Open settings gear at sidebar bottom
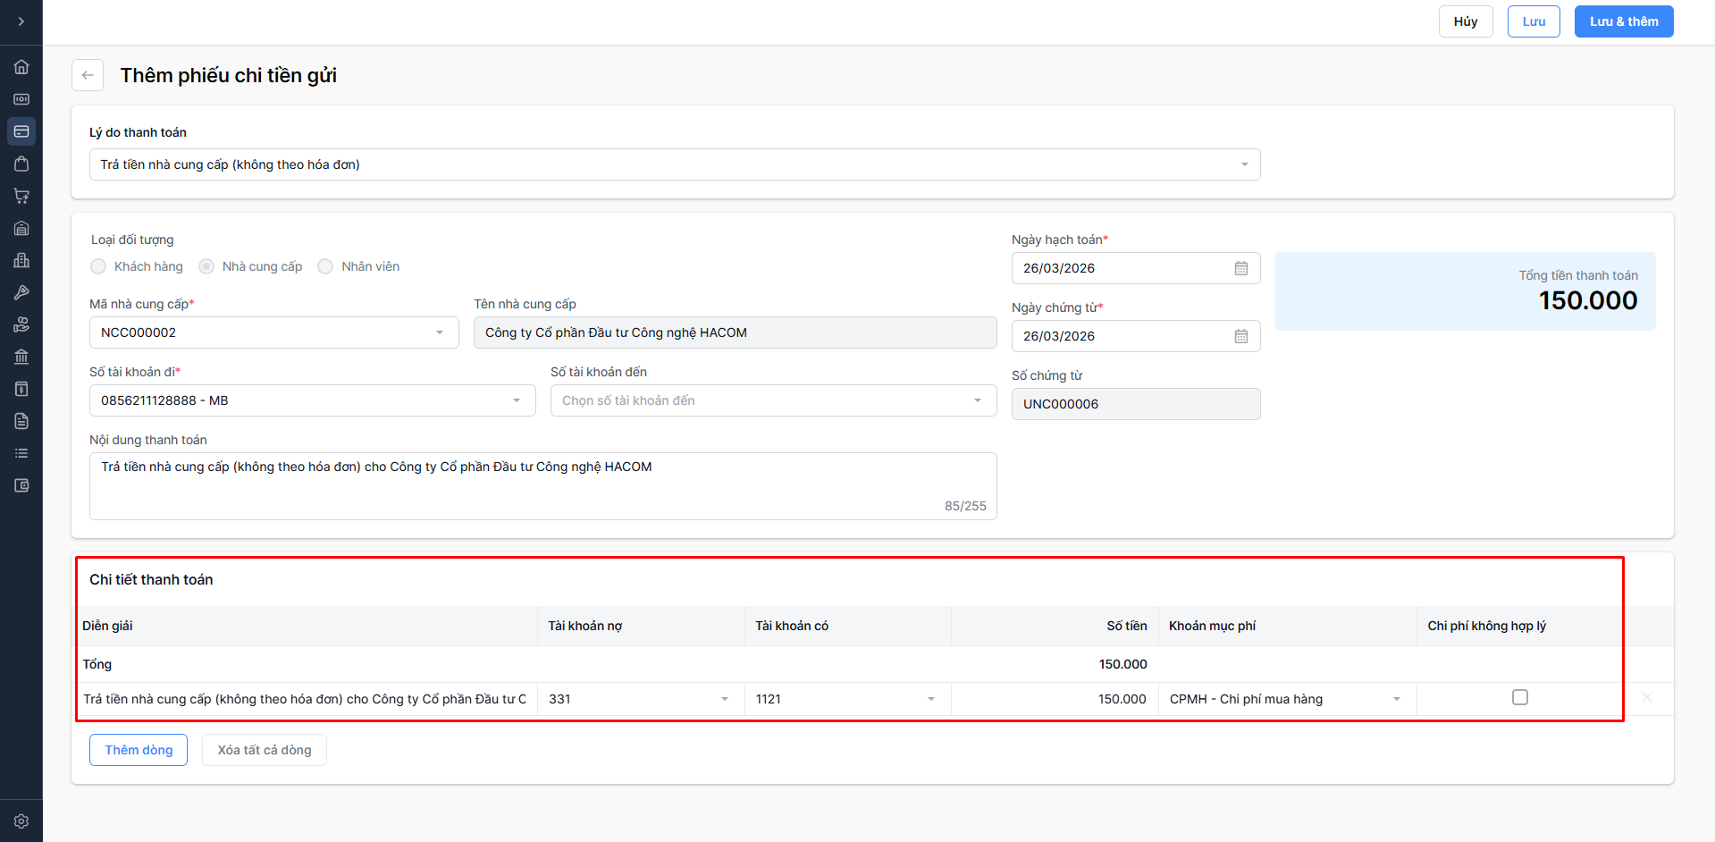The height and width of the screenshot is (842, 1715). (x=21, y=821)
